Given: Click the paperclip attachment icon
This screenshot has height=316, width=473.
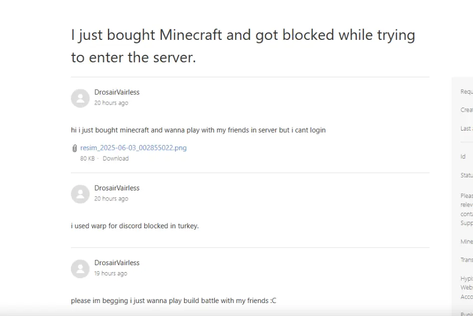Looking at the screenshot, I should (x=74, y=148).
